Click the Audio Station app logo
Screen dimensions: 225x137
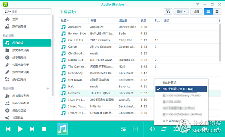coord(6,4)
